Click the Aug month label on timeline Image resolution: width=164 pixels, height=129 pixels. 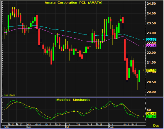point(111,127)
